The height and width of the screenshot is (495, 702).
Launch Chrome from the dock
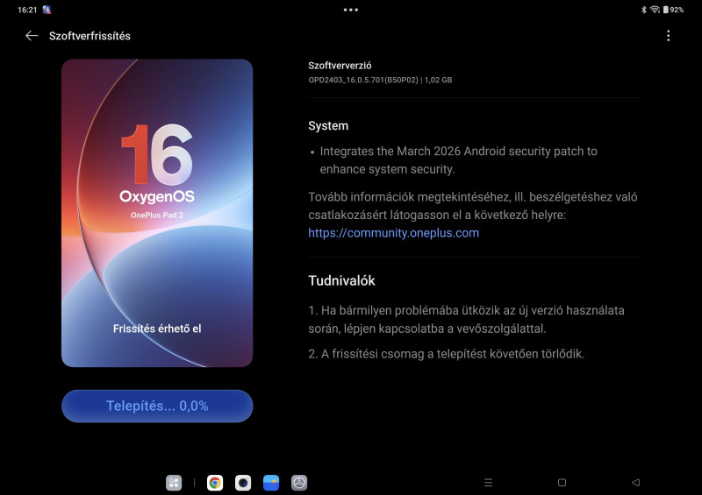pos(215,483)
